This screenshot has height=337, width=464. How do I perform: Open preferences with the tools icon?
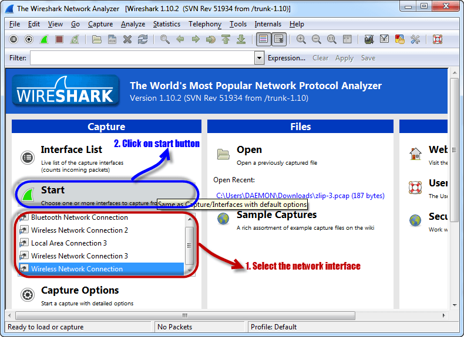pyautogui.click(x=415, y=39)
